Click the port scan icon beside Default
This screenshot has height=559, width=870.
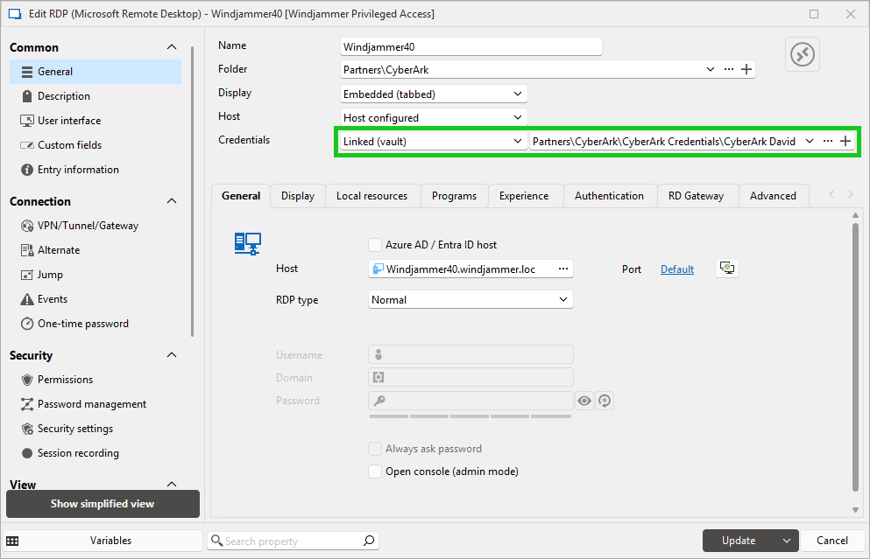[x=726, y=269]
